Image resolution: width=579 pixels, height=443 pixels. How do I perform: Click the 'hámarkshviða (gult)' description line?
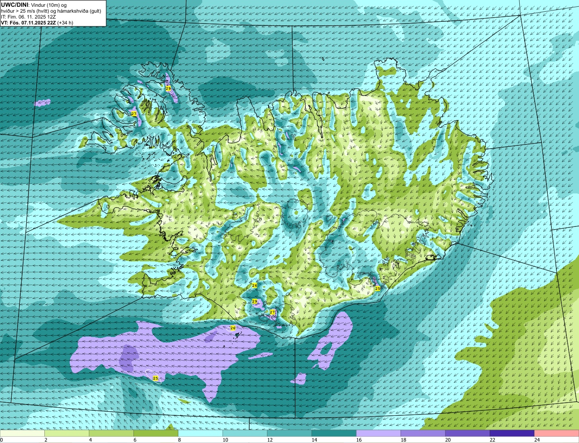point(51,11)
